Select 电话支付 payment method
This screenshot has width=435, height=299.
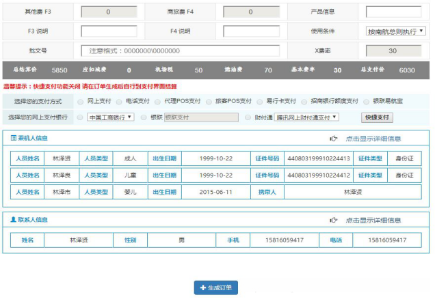click(x=119, y=102)
